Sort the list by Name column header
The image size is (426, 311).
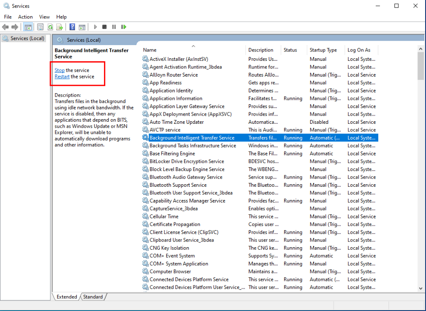[150, 50]
